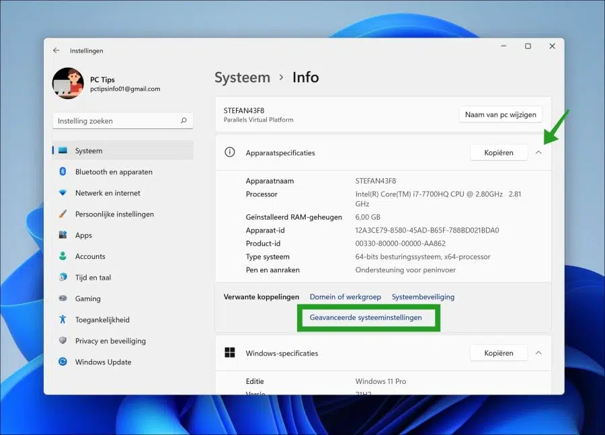Maximize the Instellingen window

[x=528, y=46]
